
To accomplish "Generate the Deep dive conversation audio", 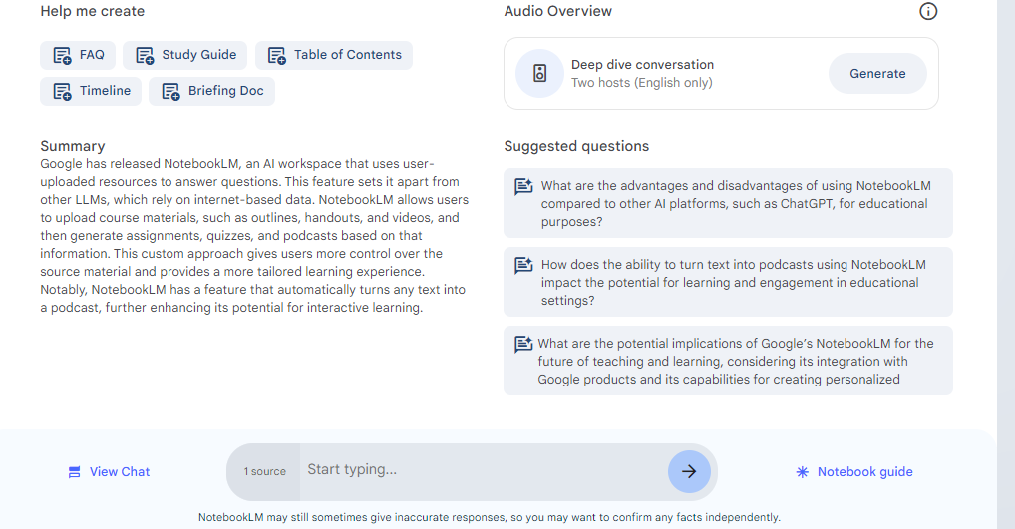I will click(x=877, y=73).
